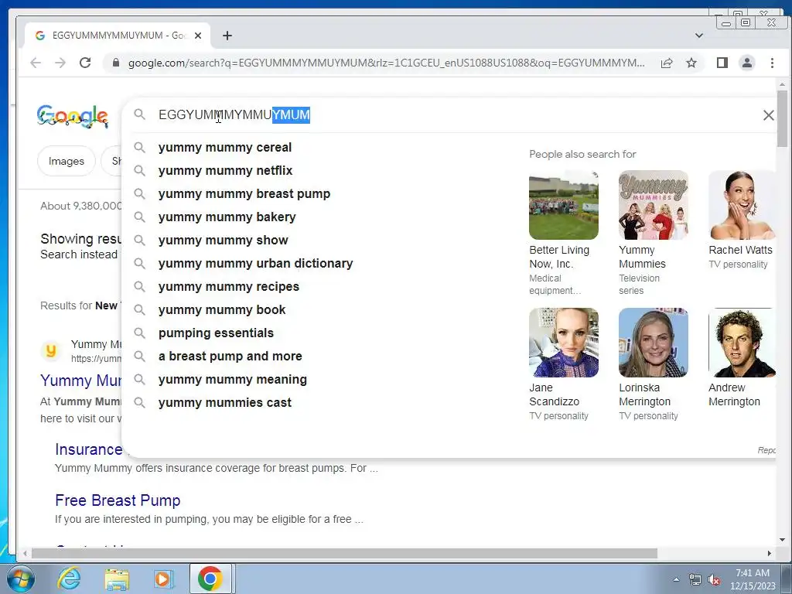792x594 pixels.
Task: Open the Windows Start menu orb
Action: tap(21, 579)
